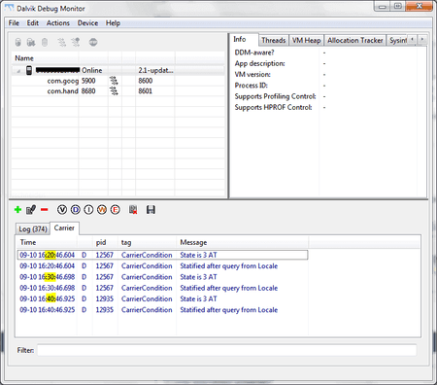Click the thread icon beside com.goog 5900
Image resolution: width=437 pixels, height=385 pixels.
pyautogui.click(x=114, y=81)
